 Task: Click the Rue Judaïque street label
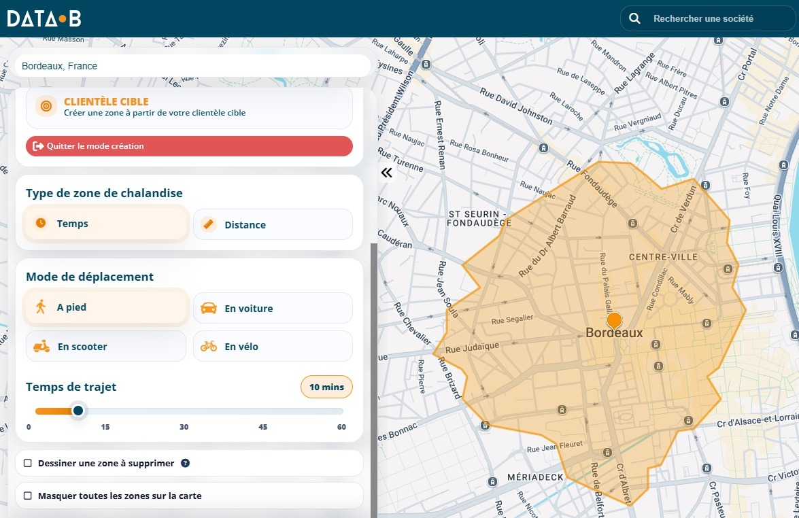473,347
